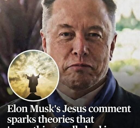Open the circular inset thumbnail image

[34, 75]
